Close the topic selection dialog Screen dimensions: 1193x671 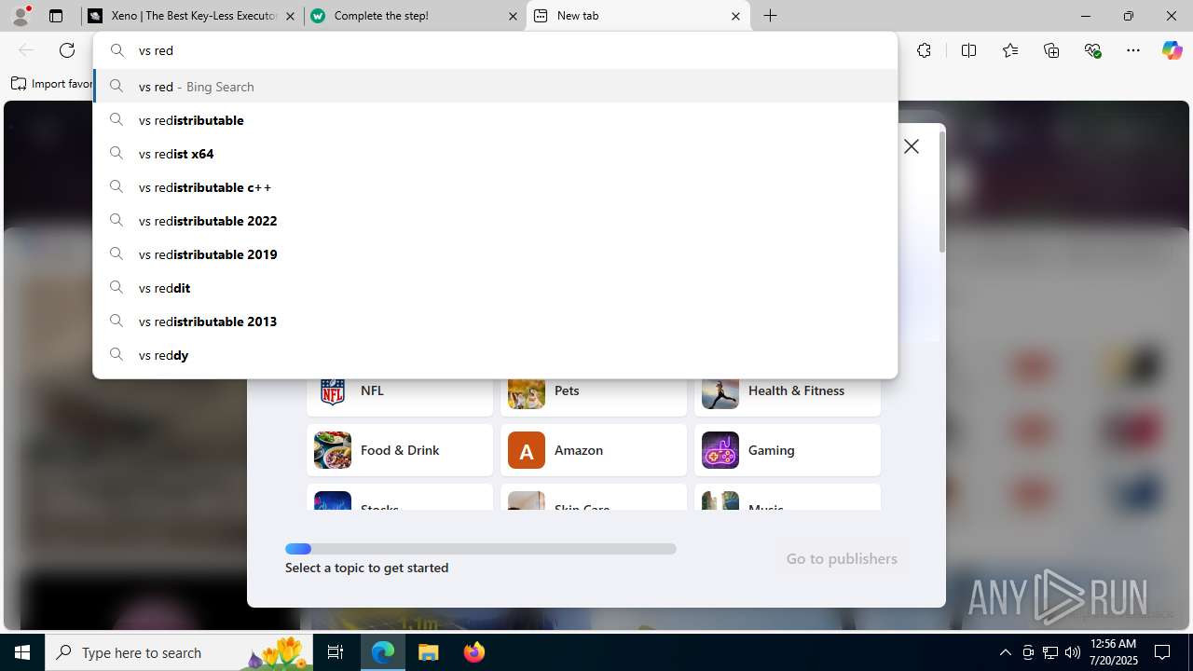[x=912, y=146]
